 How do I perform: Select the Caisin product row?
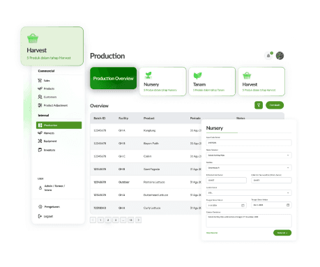pos(146,156)
